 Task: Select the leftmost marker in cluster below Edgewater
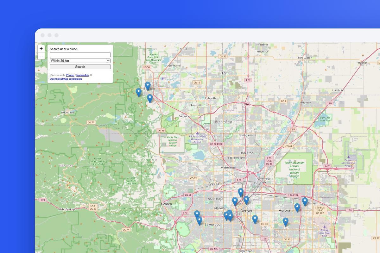[226, 216]
